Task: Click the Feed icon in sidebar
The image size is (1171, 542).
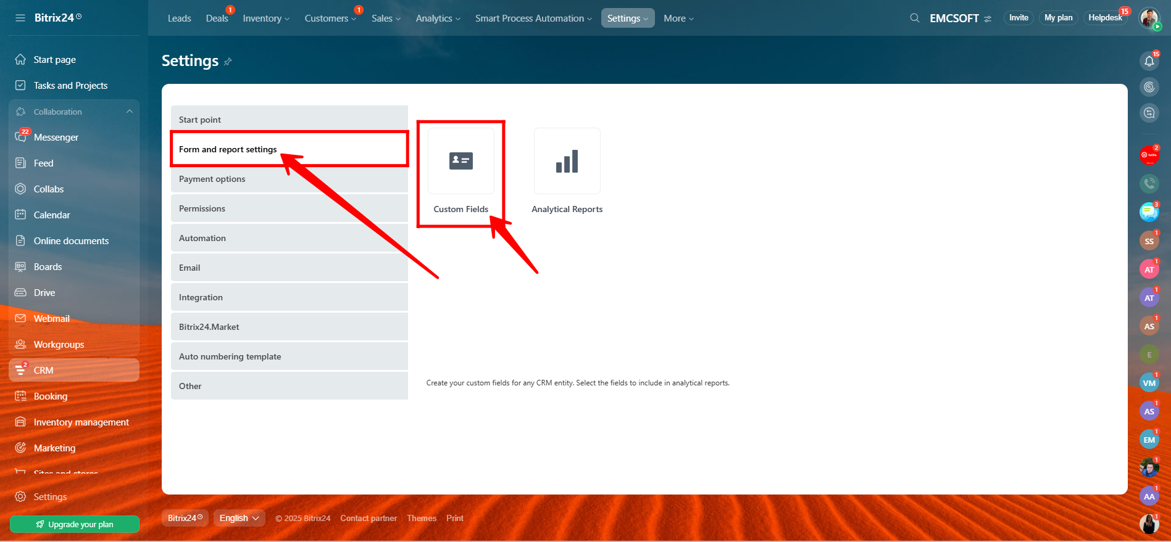Action: [x=20, y=163]
